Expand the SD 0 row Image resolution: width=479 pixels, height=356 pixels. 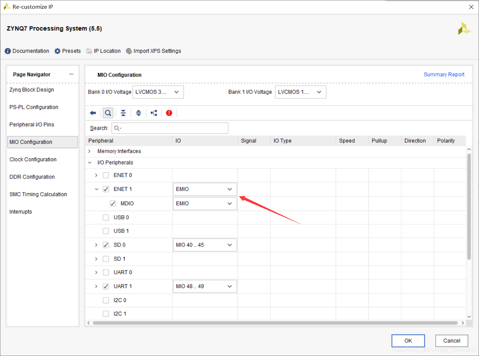(96, 245)
